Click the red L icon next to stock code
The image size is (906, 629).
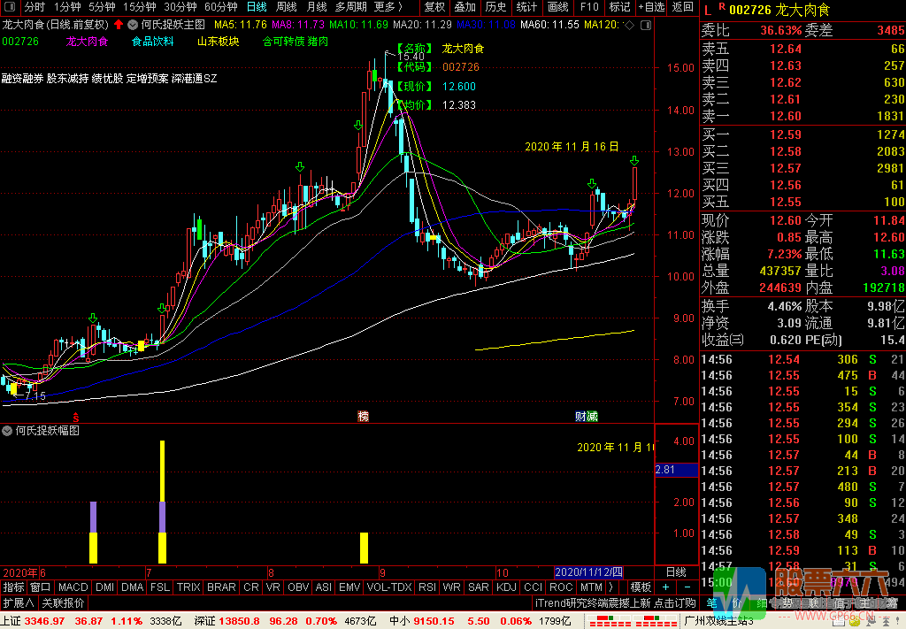(x=706, y=10)
